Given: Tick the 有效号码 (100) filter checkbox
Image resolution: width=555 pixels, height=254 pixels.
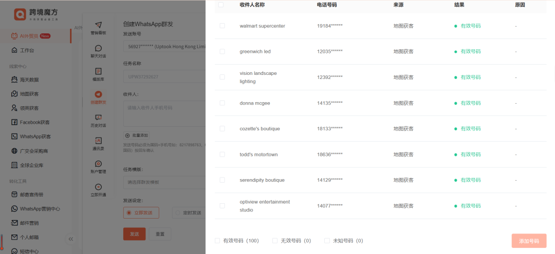Looking at the screenshot, I should (217, 241).
